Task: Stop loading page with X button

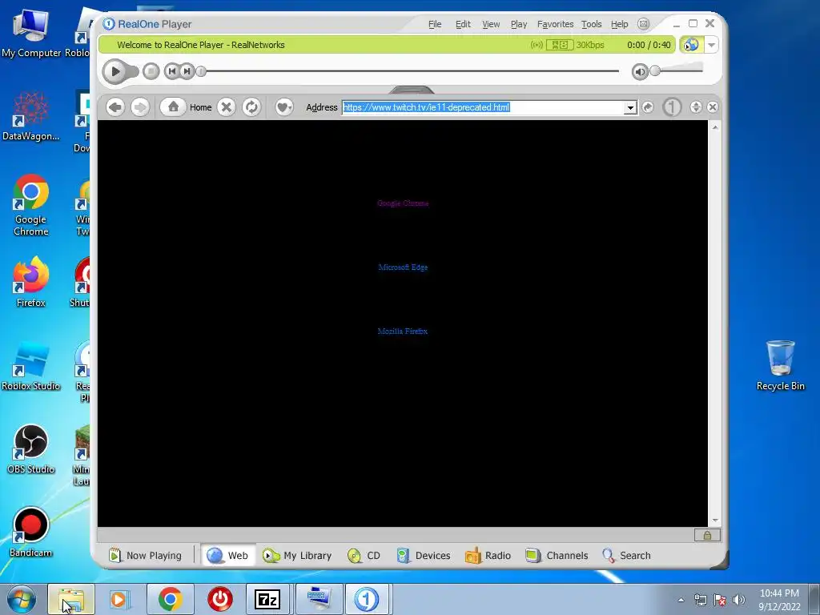Action: pyautogui.click(x=226, y=107)
